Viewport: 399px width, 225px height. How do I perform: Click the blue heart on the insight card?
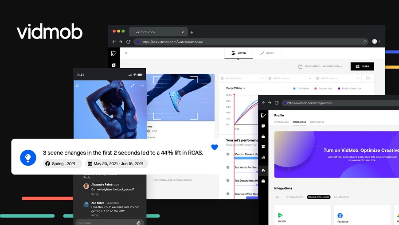[x=215, y=147]
